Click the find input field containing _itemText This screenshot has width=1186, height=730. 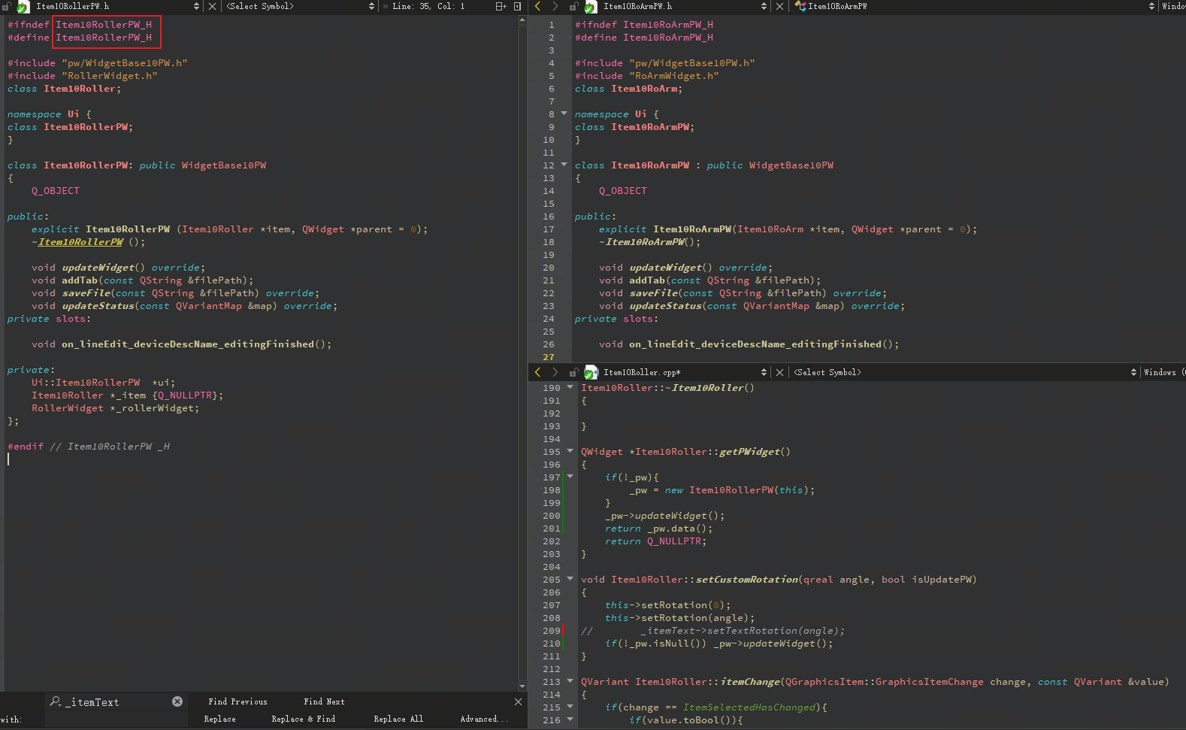116,701
